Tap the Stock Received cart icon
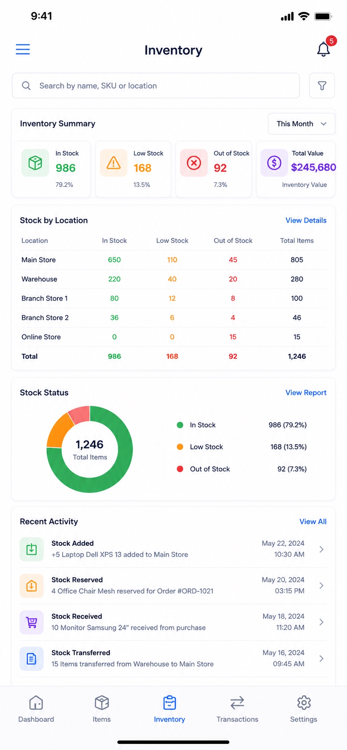Image resolution: width=347 pixels, height=750 pixels. [32, 622]
